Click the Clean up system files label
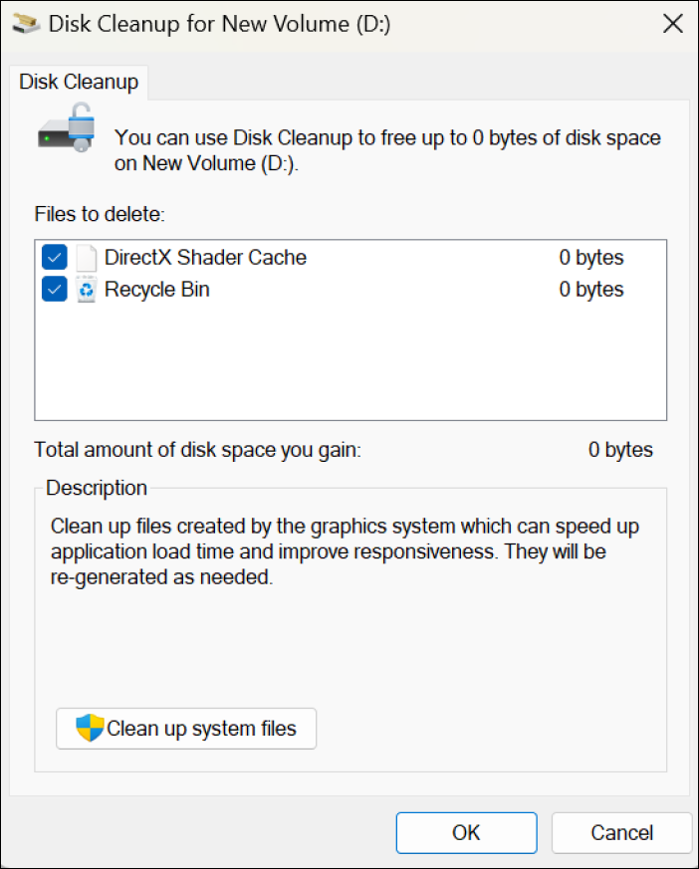Image resolution: width=699 pixels, height=869 pixels. 201,729
